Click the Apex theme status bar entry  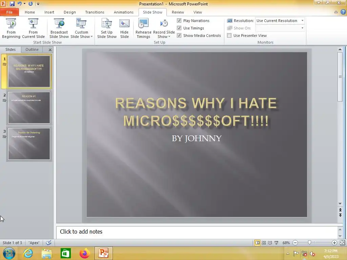[x=34, y=243]
